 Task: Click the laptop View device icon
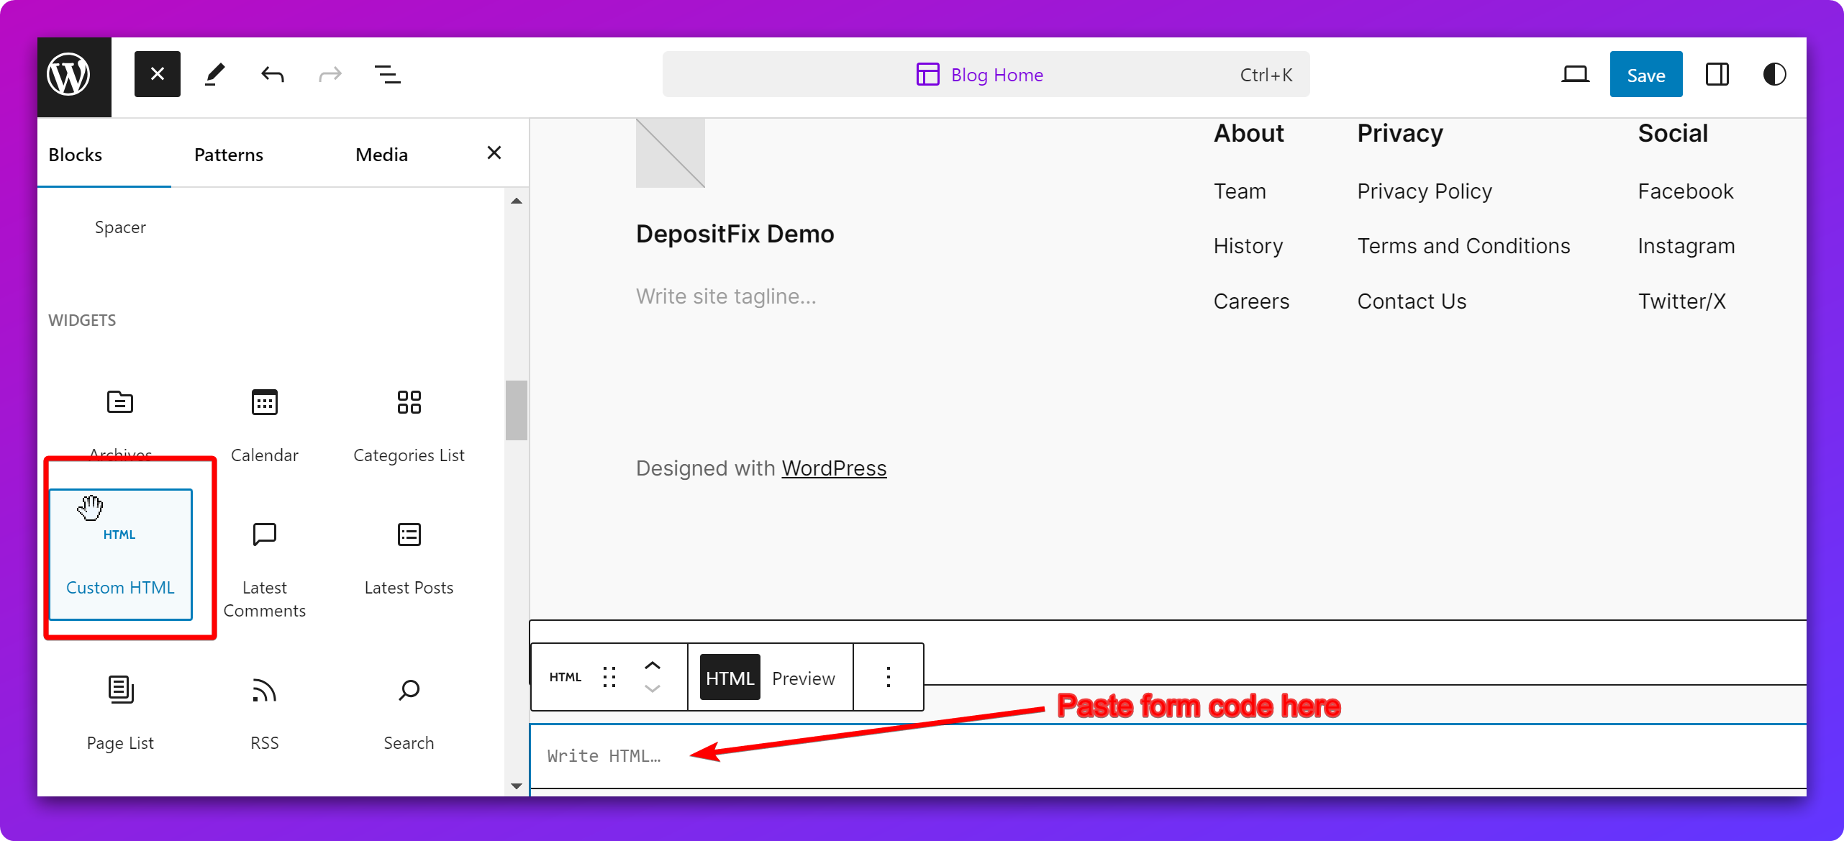point(1575,74)
